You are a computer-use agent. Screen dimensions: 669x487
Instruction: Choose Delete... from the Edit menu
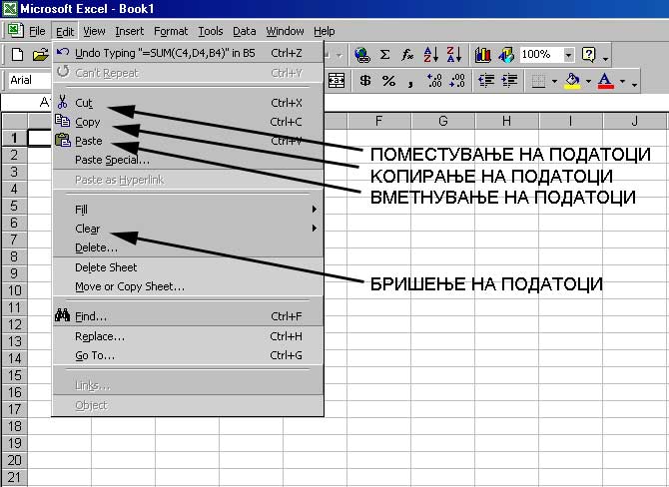coord(188,247)
